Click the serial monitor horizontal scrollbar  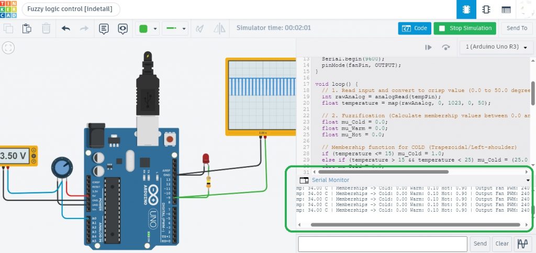coord(415,225)
